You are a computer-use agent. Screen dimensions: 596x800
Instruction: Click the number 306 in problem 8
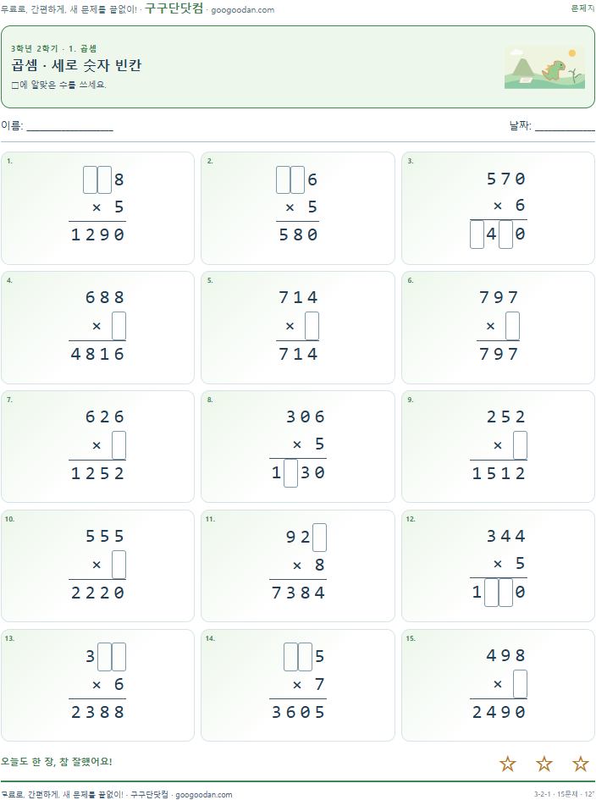coord(305,417)
